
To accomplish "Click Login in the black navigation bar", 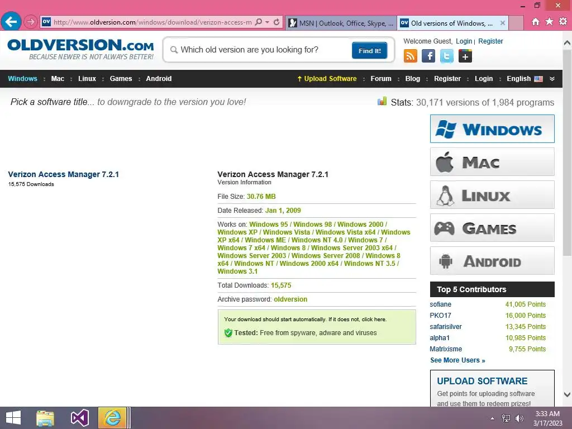I will pos(483,78).
